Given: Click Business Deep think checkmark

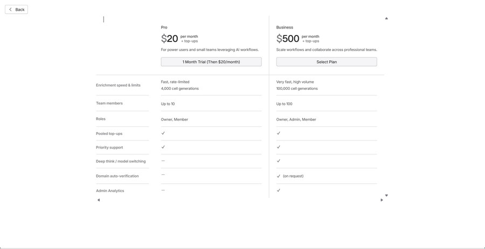Looking at the screenshot, I should (278, 161).
